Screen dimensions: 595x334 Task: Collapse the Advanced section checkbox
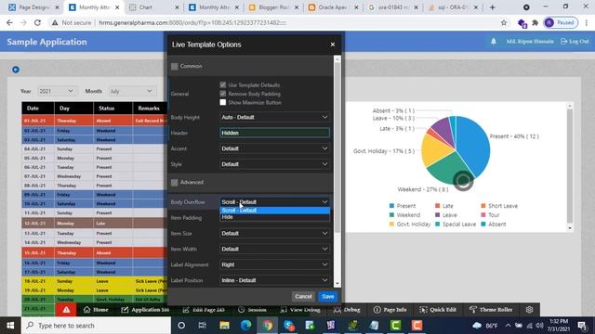point(175,183)
